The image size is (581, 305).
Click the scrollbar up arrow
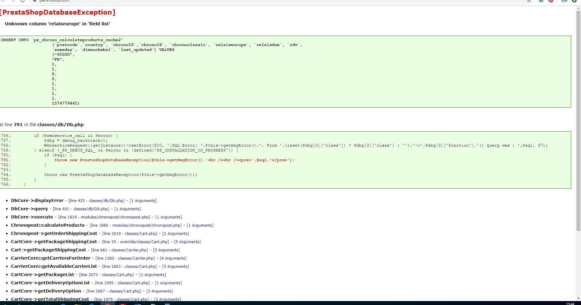(578, 9)
